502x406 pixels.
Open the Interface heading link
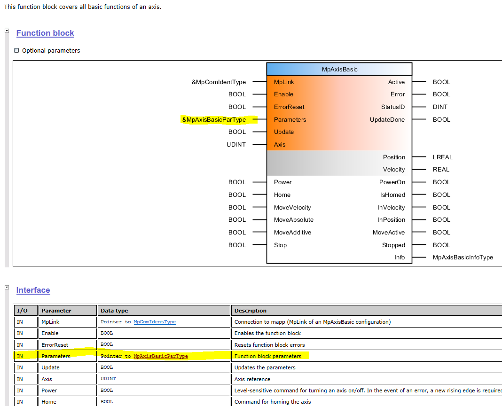click(x=33, y=290)
